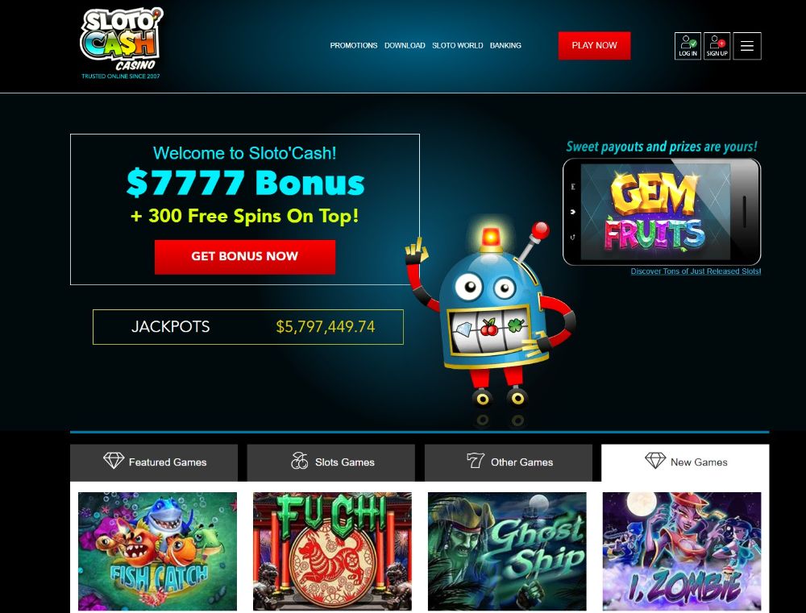Viewport: 806px width, 613px height.
Task: Open the Fish Catch game thumbnail
Action: point(157,551)
